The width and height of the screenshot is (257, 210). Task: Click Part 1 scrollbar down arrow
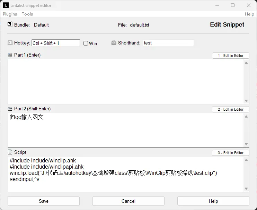[x=246, y=101]
